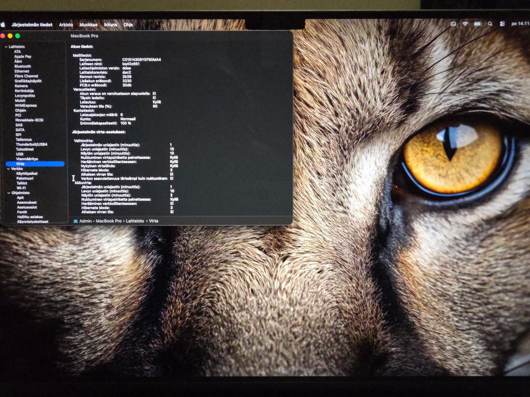Select ATA in the sidebar

[x=17, y=52]
